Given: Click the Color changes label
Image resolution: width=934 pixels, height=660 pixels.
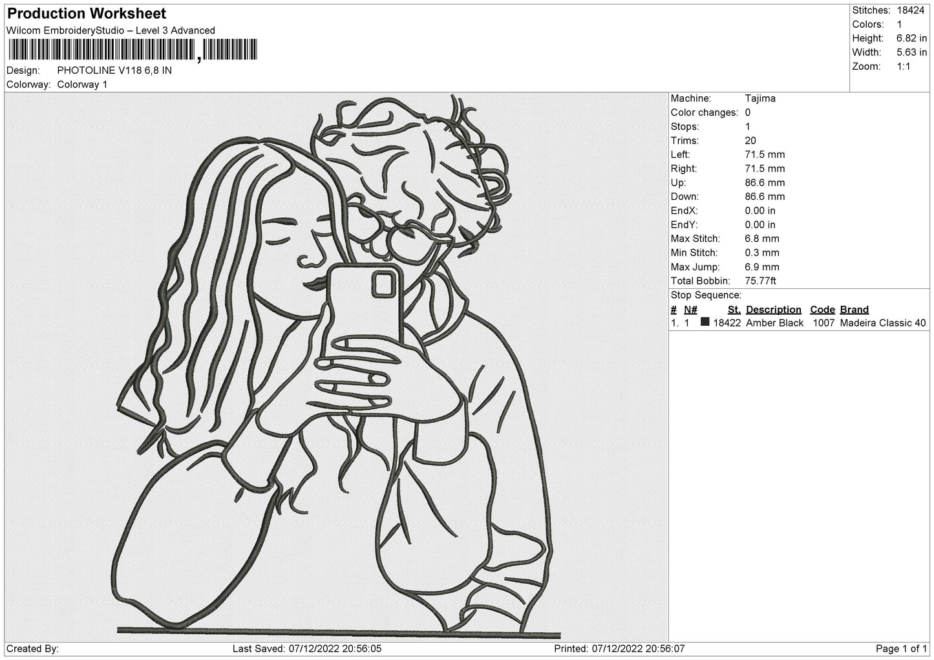Looking at the screenshot, I should click(x=705, y=112).
